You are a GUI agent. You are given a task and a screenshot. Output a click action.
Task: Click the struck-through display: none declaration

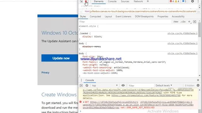(92, 46)
